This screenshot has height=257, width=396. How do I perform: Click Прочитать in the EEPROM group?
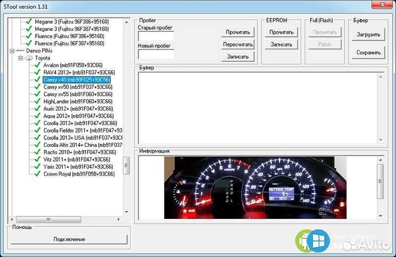coord(281,32)
